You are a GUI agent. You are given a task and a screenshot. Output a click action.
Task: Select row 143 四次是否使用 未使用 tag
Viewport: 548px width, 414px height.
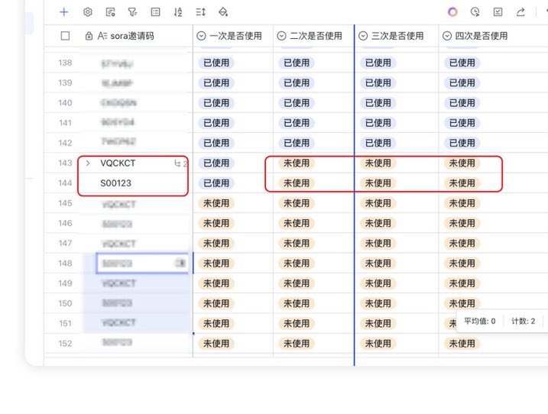tap(462, 163)
